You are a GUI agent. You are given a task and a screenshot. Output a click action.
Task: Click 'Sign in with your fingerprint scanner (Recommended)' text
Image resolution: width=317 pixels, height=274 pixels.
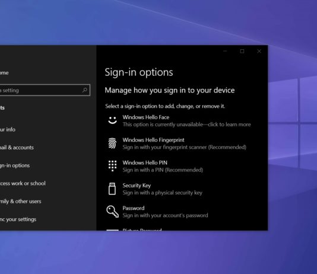[185, 147]
